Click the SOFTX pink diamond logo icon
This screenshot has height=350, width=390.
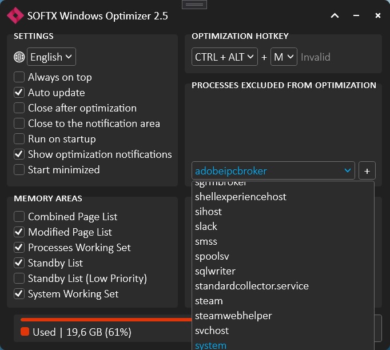point(15,16)
